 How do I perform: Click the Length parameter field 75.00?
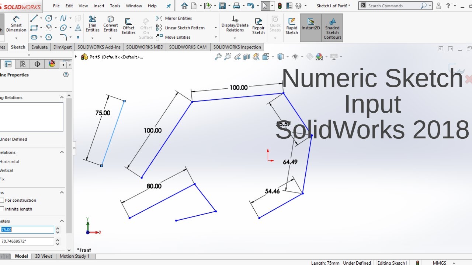27,230
